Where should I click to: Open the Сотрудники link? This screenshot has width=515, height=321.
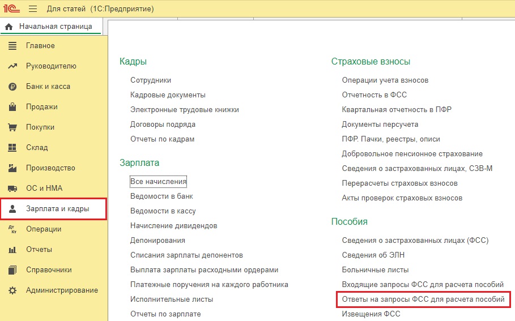click(151, 80)
